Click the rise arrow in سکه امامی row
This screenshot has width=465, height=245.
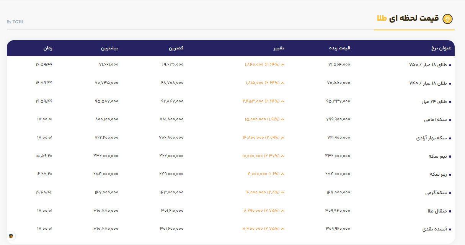(283, 119)
